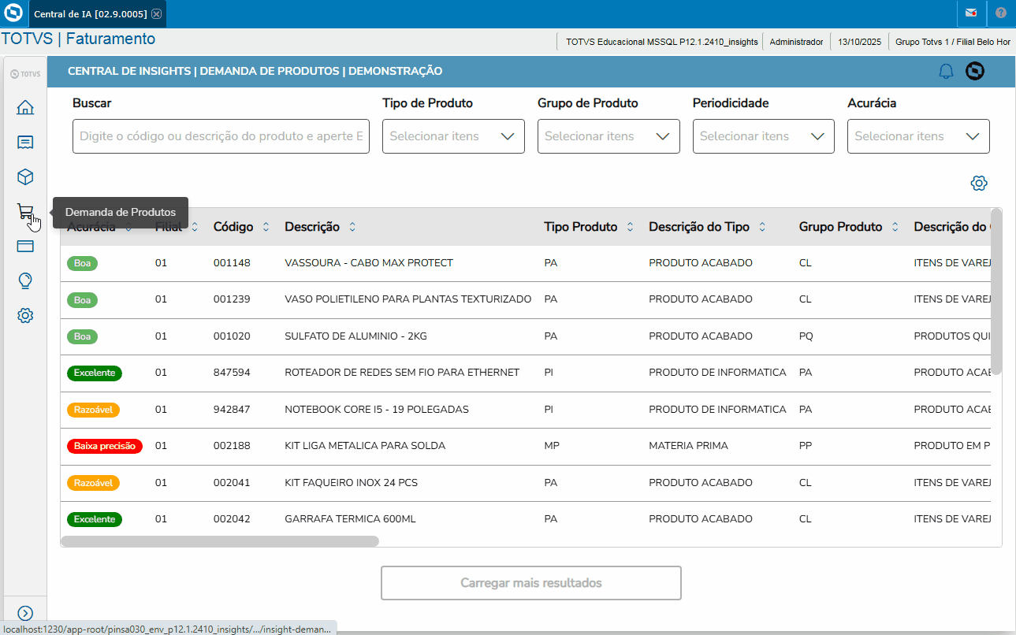Open the help question mark icon
This screenshot has width=1016, height=635.
[1001, 13]
